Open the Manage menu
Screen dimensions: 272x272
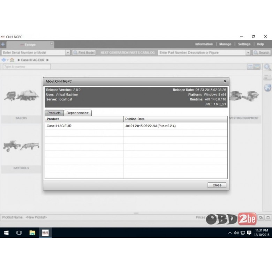(x=225, y=44)
